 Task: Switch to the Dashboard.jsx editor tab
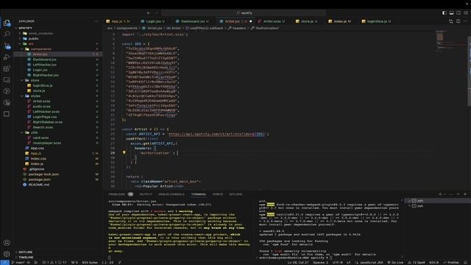(x=193, y=21)
